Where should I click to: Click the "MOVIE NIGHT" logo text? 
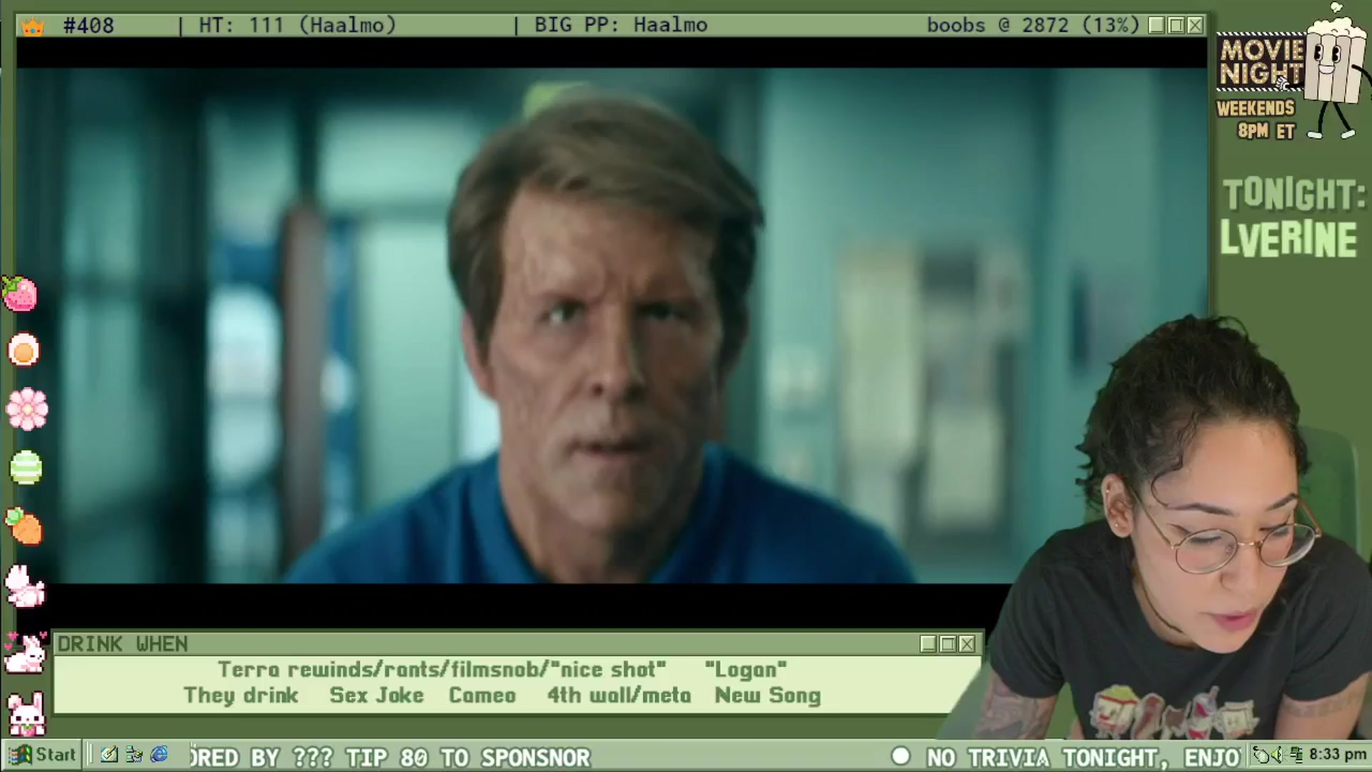1262,63
